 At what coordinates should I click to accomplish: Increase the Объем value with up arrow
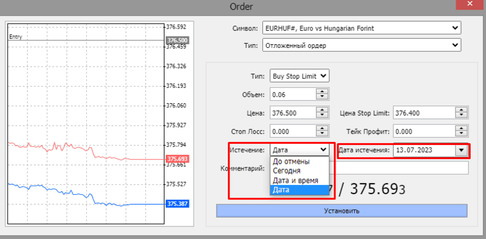click(x=323, y=92)
